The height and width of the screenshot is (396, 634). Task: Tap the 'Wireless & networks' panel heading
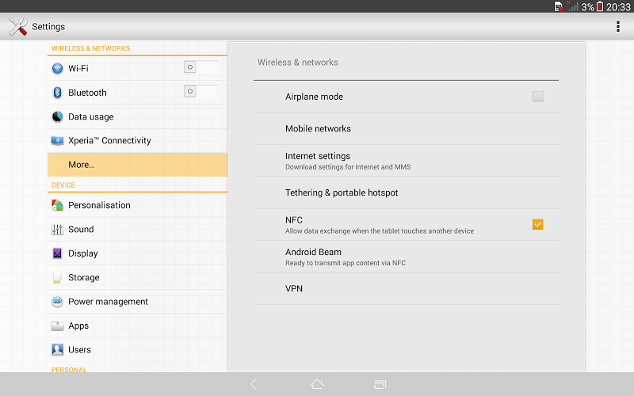(298, 63)
